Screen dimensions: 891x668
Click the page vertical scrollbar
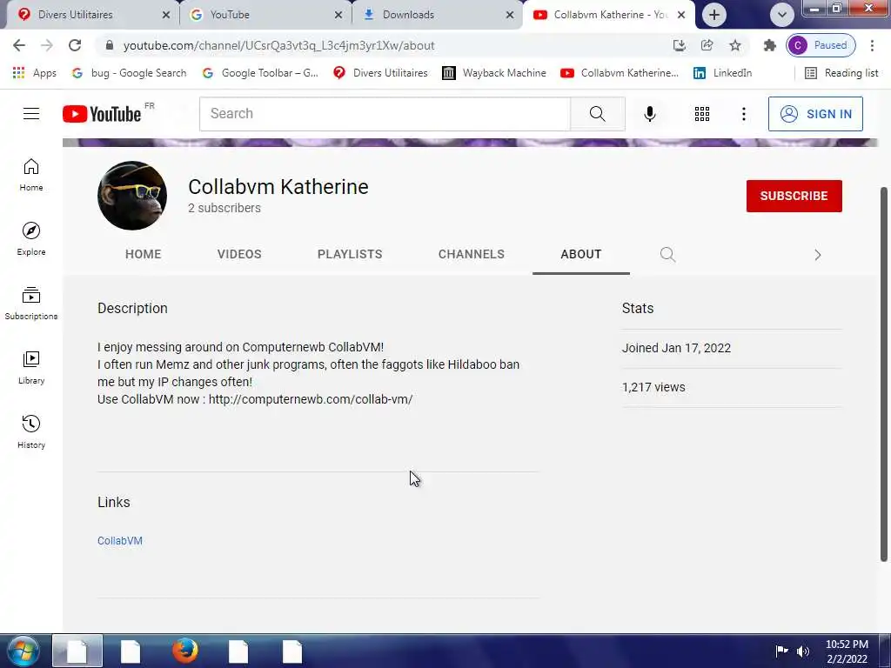[884, 374]
